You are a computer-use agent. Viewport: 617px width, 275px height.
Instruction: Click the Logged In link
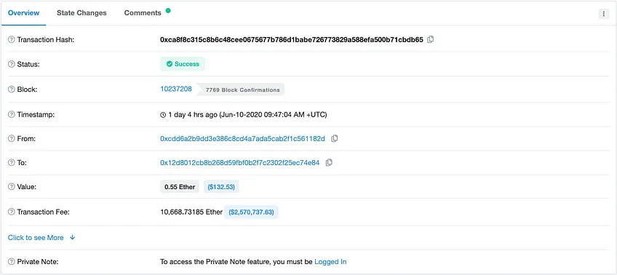pyautogui.click(x=330, y=262)
